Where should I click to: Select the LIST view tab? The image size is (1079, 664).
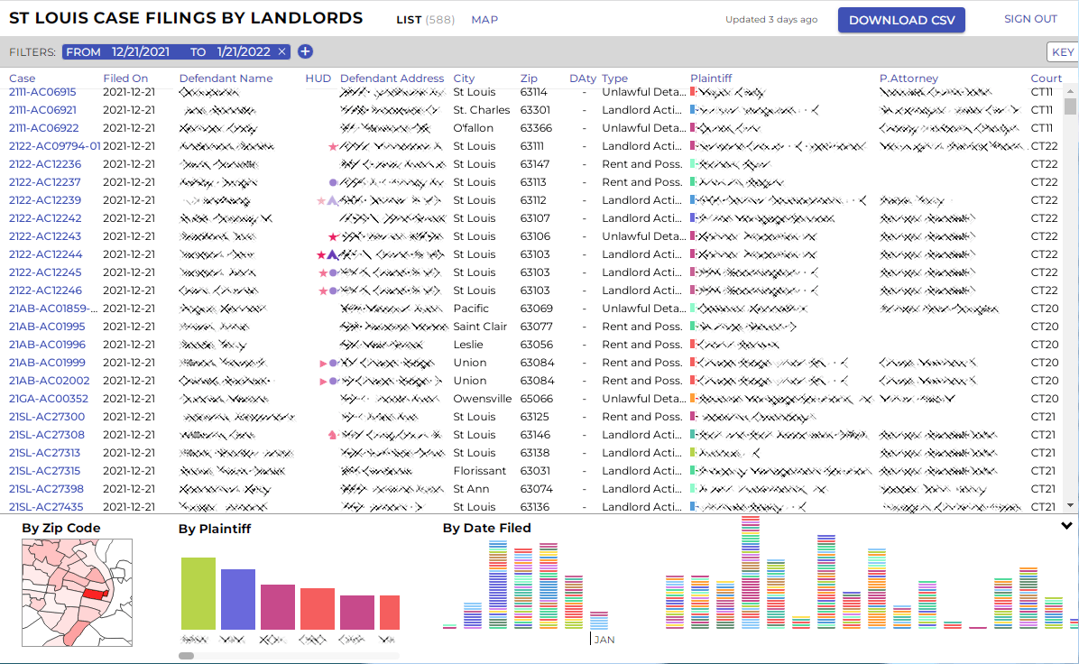[x=409, y=20]
